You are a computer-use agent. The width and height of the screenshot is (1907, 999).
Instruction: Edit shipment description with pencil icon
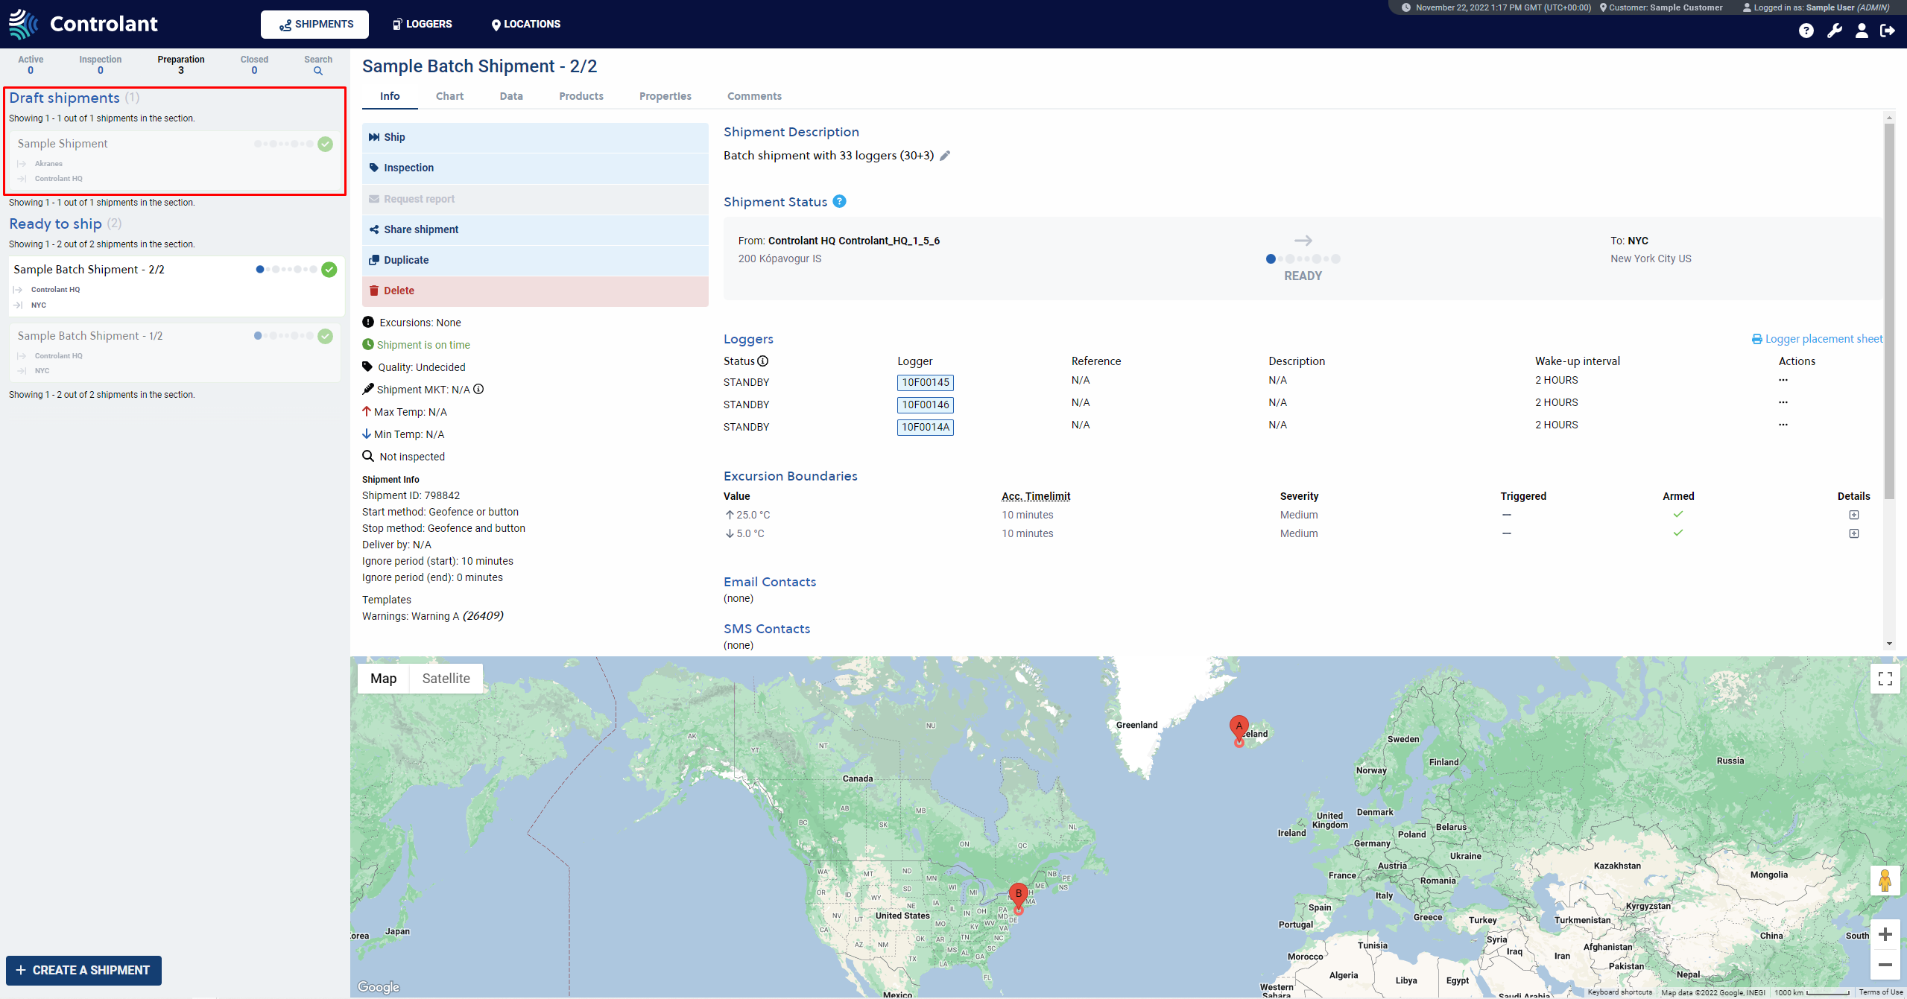(945, 156)
